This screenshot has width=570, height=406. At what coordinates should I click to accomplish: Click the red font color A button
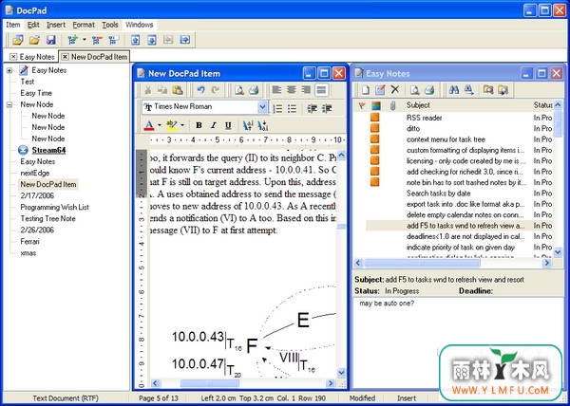tap(149, 125)
